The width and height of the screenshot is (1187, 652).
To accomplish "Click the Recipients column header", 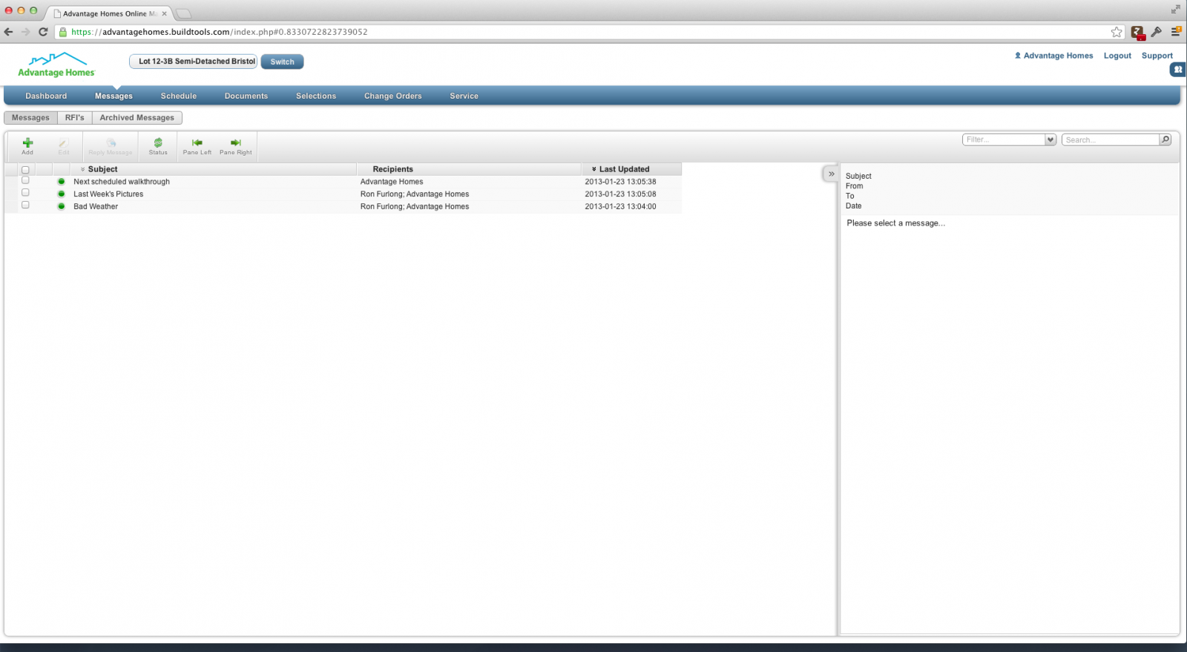I will click(469, 169).
